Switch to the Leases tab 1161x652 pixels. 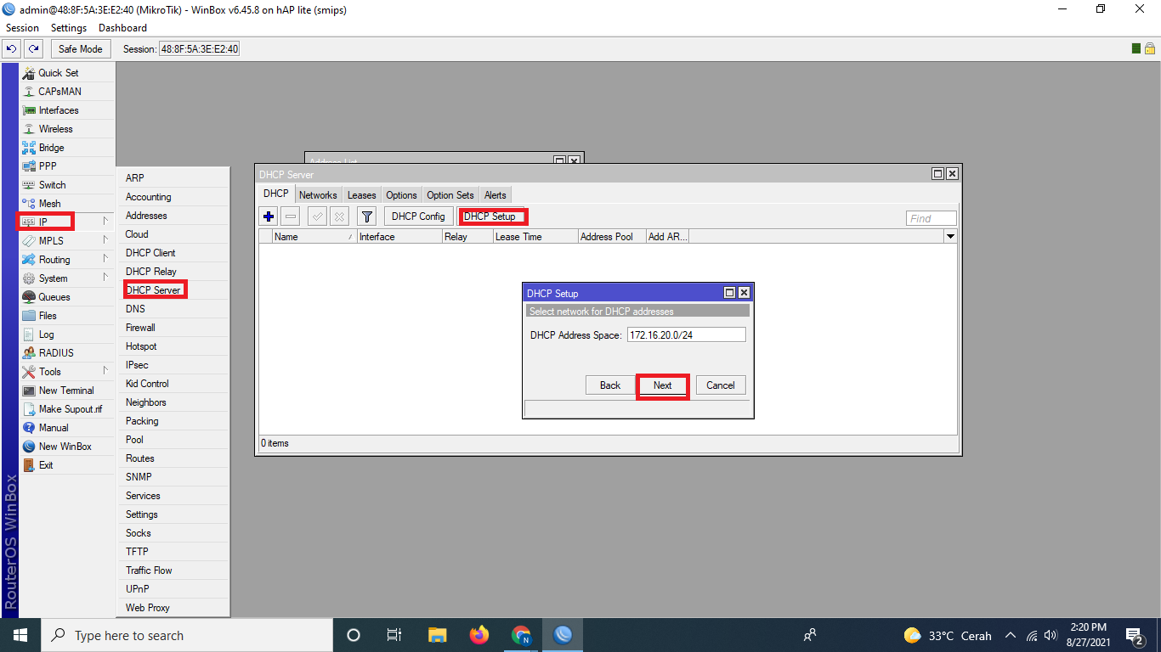pyautogui.click(x=361, y=195)
